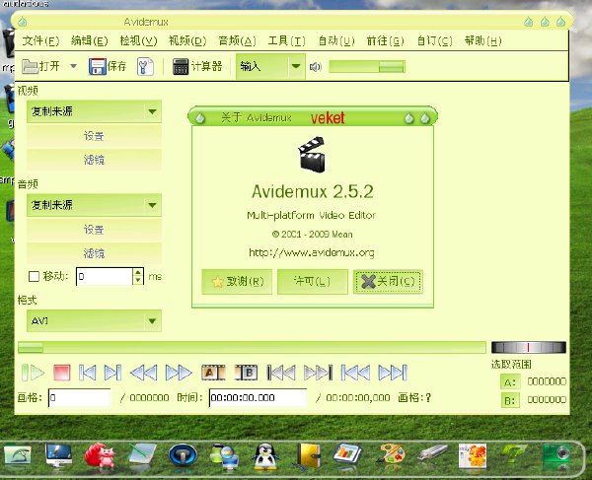Click the http://www.avidemux.org link
Screen dimensions: 592x480
(x=312, y=252)
